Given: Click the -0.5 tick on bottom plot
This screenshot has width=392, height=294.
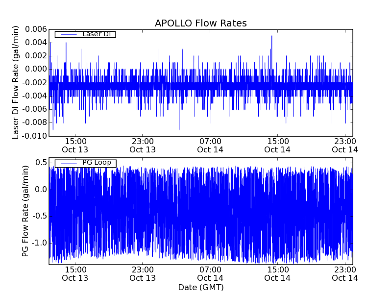Looking at the screenshot, I should click(x=39, y=216).
